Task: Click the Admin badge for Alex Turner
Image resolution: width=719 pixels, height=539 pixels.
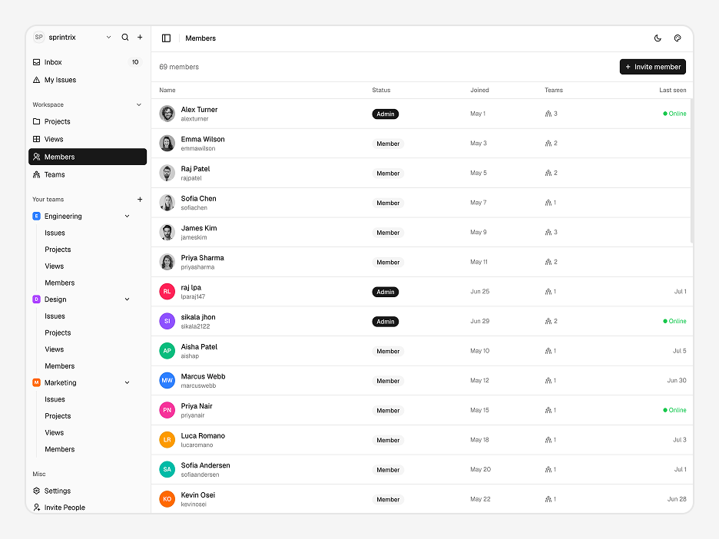Action: point(385,114)
